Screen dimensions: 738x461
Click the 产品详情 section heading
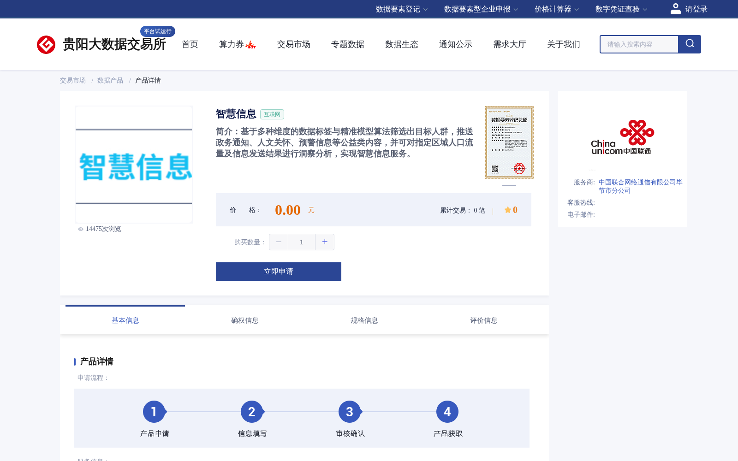click(97, 361)
